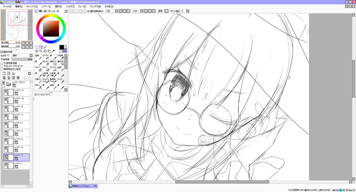Click the clear layer icon
The width and height of the screenshot is (356, 192).
tap(13, 78)
